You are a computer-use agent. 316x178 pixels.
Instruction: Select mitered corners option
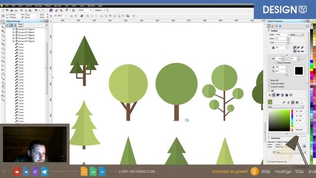click(x=295, y=48)
